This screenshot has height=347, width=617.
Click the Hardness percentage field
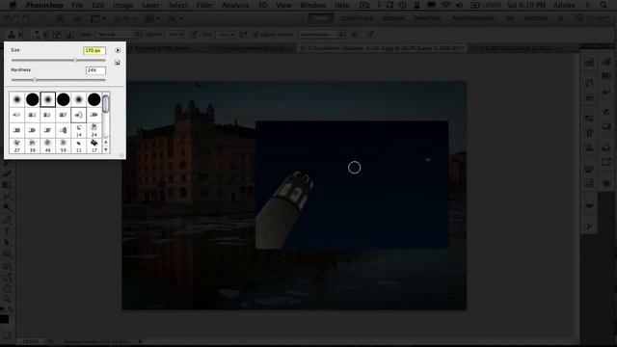coord(95,70)
